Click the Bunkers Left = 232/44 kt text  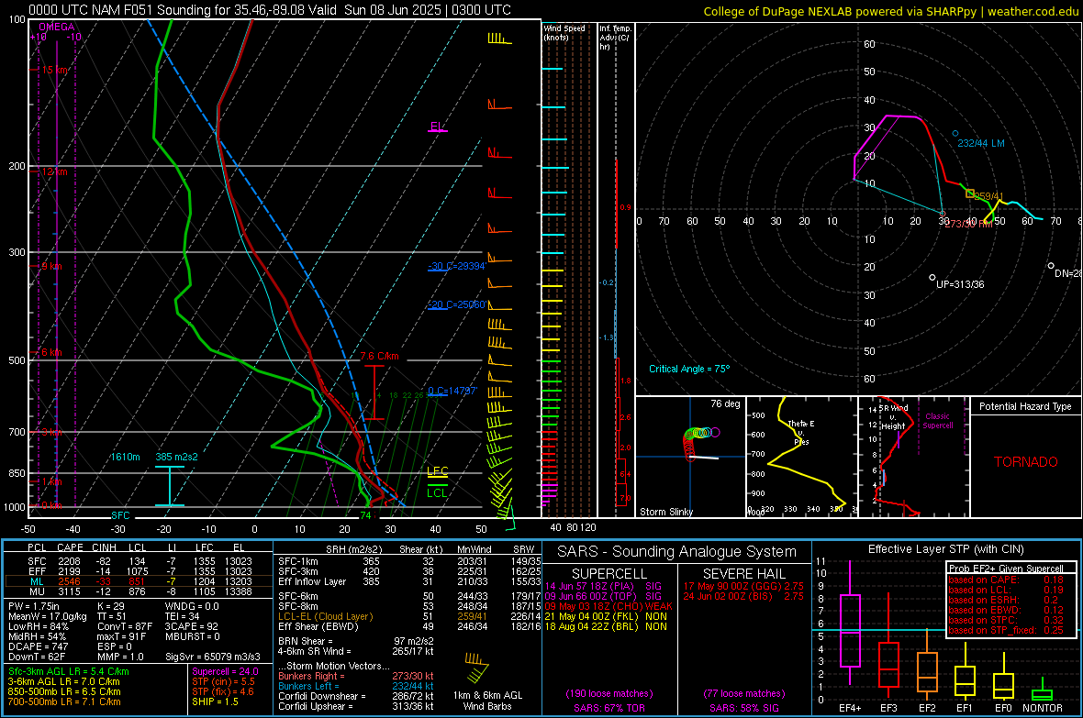(356, 686)
